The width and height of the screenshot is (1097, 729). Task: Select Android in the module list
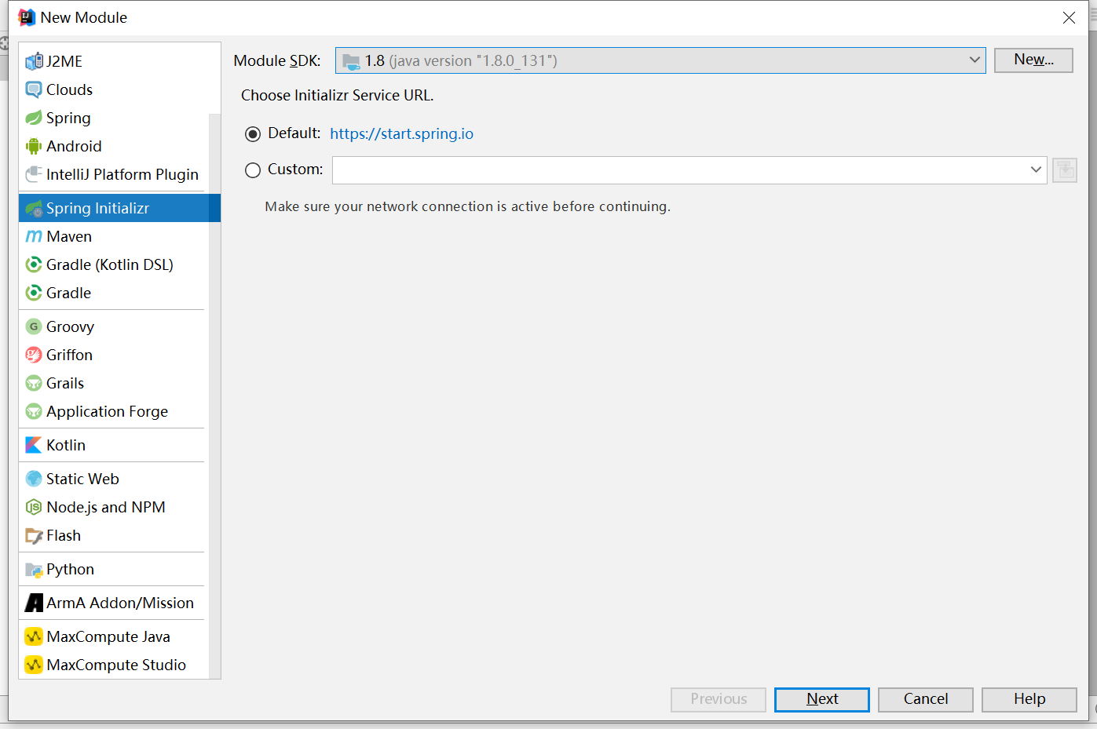(x=114, y=146)
